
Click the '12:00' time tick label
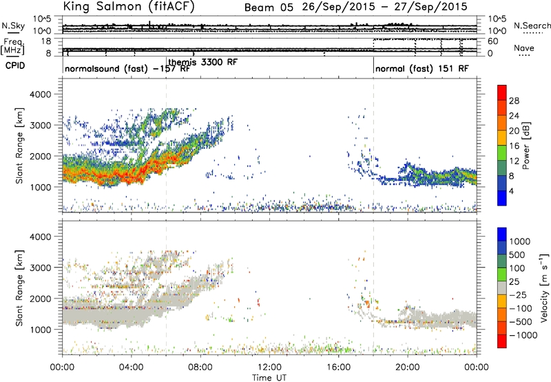[269, 368]
